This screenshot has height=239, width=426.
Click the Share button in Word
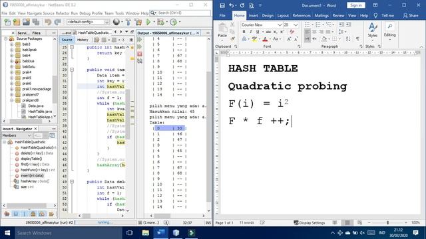(x=411, y=16)
